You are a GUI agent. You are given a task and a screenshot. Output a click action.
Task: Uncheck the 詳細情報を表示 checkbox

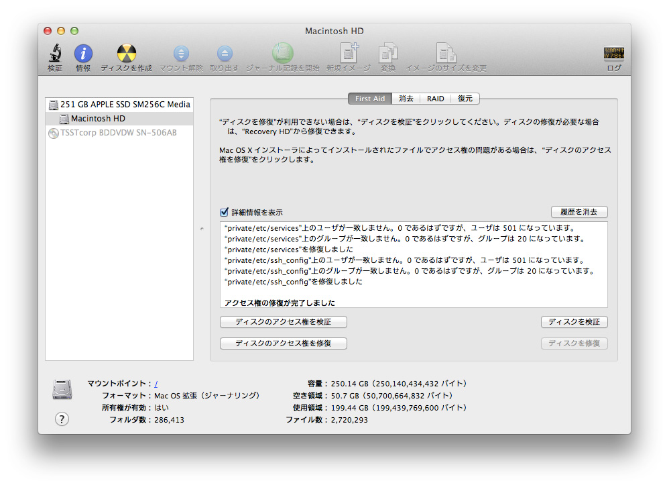coord(225,212)
